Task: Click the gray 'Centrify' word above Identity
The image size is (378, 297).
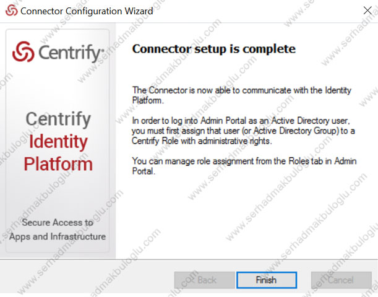Action: [x=58, y=119]
